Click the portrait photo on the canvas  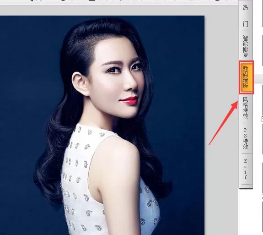coord(102,126)
